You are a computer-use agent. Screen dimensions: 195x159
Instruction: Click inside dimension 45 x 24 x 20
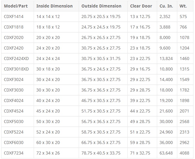click(x=48, y=111)
